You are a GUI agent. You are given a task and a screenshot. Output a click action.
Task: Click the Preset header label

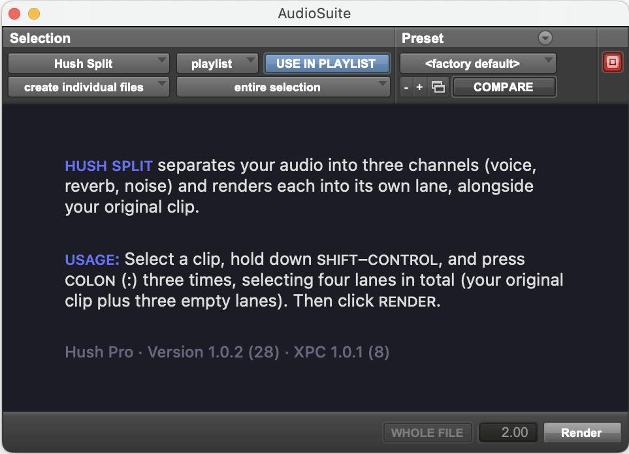click(423, 38)
